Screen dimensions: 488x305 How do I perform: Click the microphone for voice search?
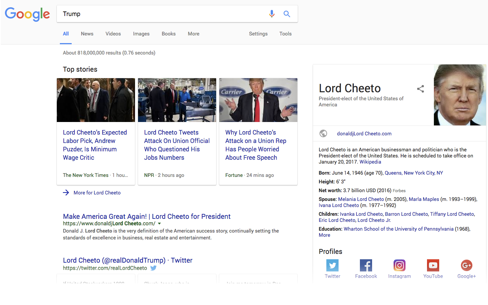272,13
